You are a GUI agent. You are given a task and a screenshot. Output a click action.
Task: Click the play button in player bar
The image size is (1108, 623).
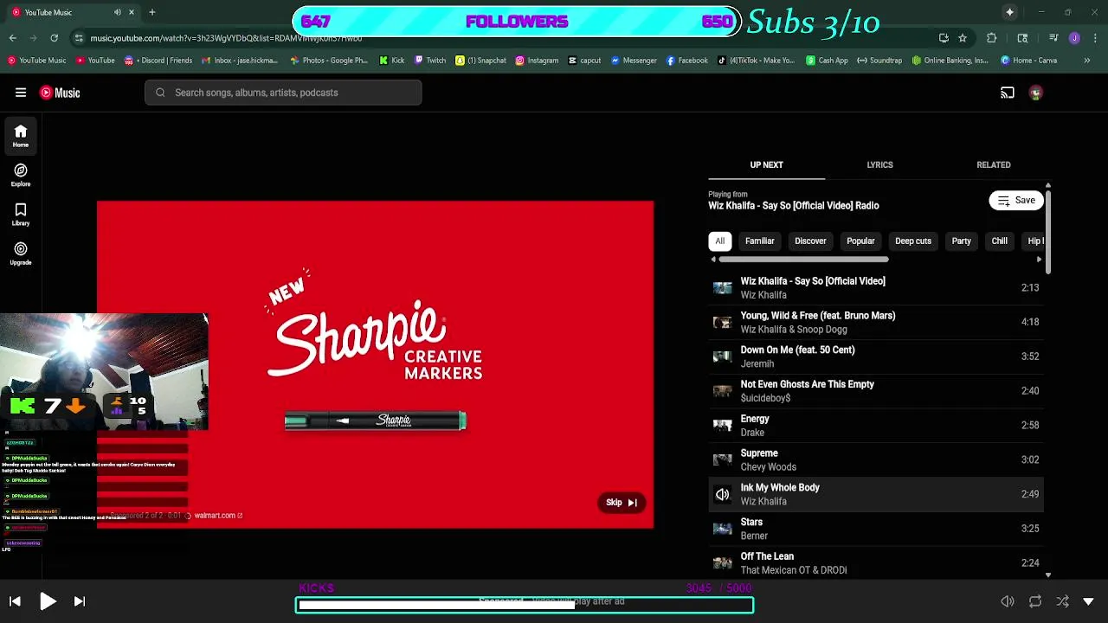(x=48, y=601)
